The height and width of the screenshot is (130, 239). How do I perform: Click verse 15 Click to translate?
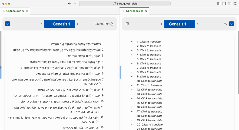click(x=152, y=103)
